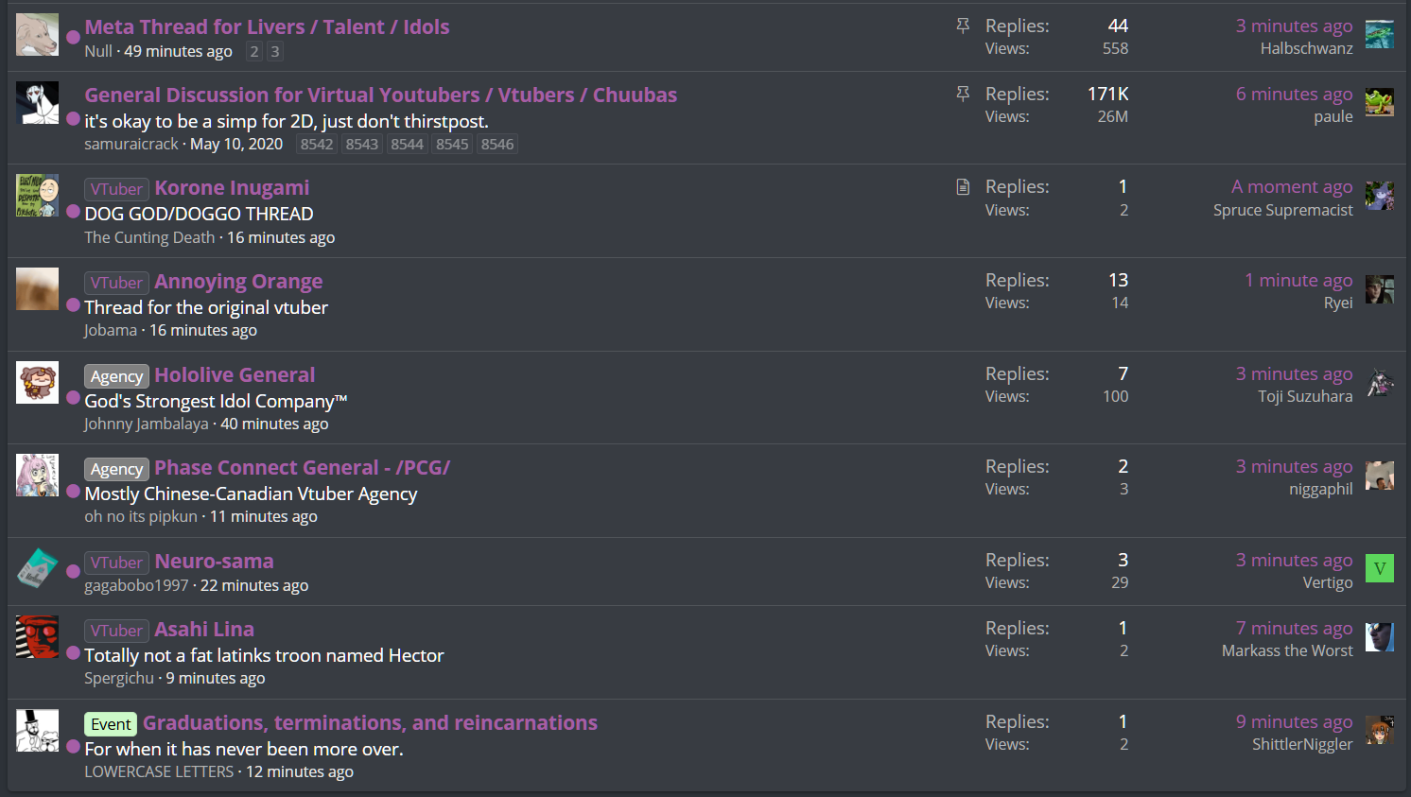Click the unread dot beside Neuro-sama thread

pyautogui.click(x=73, y=571)
